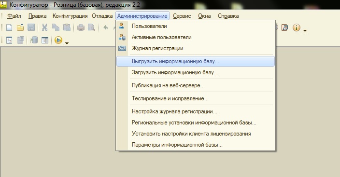340x177 pixels.
Task: Open Параметры информационной базы
Action: click(196, 145)
